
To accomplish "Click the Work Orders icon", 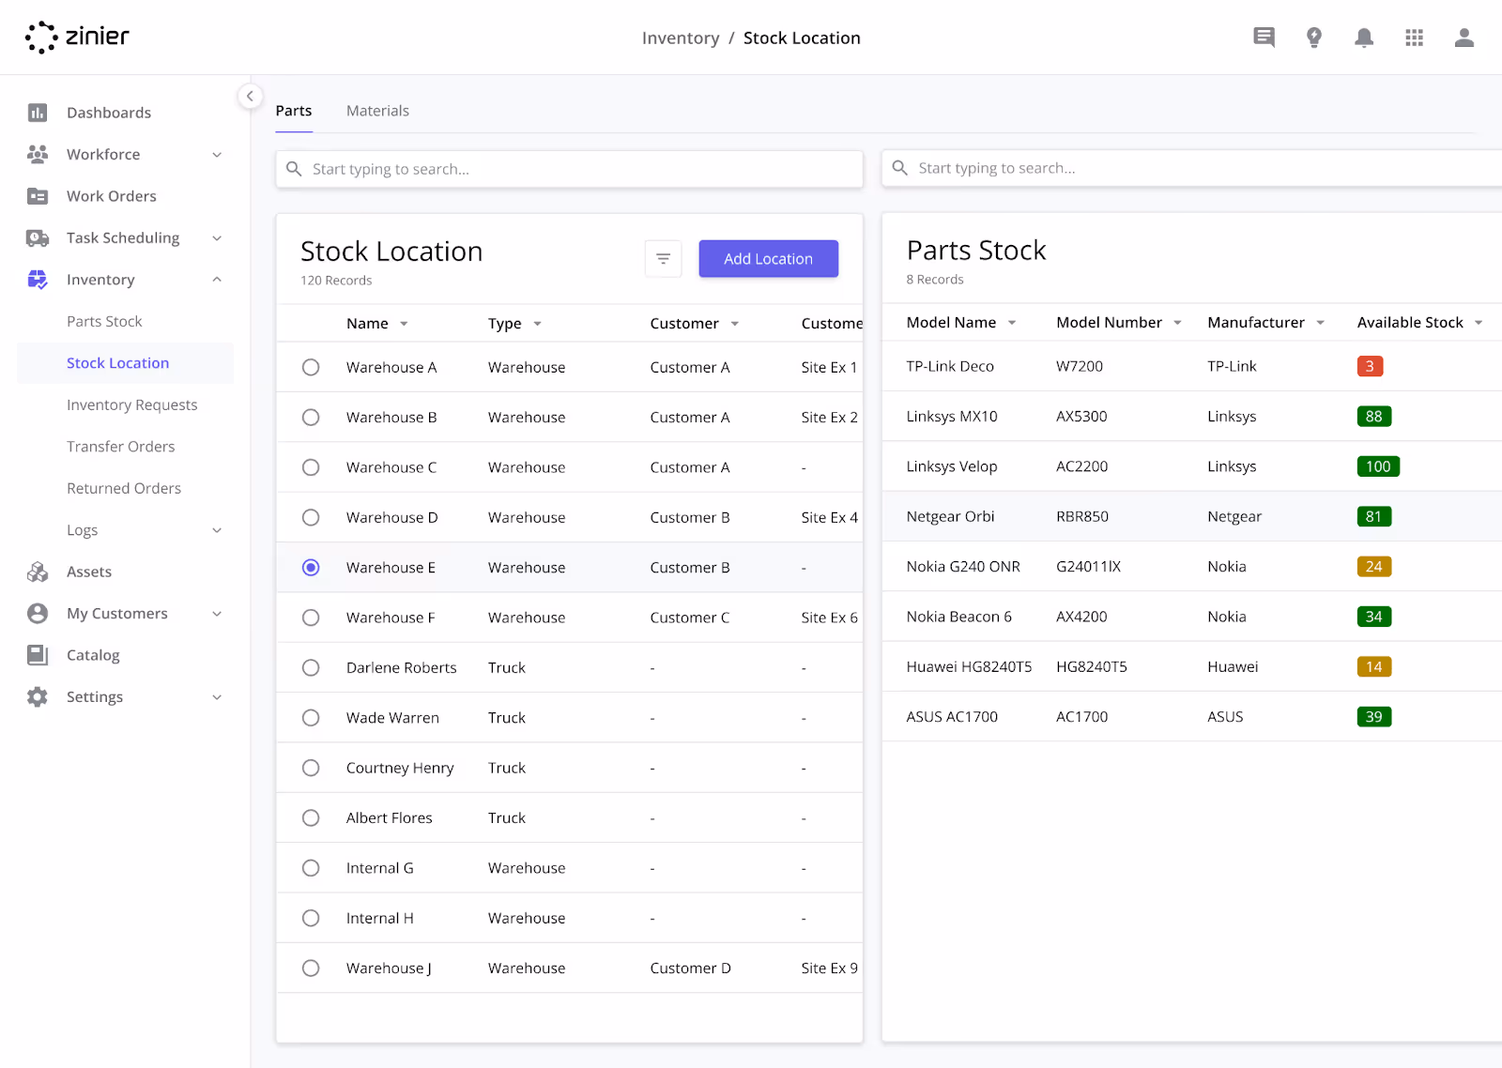I will (x=38, y=196).
